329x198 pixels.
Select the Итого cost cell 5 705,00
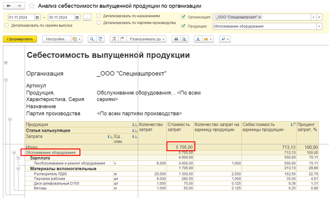(x=180, y=147)
